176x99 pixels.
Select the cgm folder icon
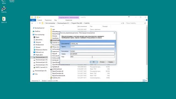(x=51, y=29)
